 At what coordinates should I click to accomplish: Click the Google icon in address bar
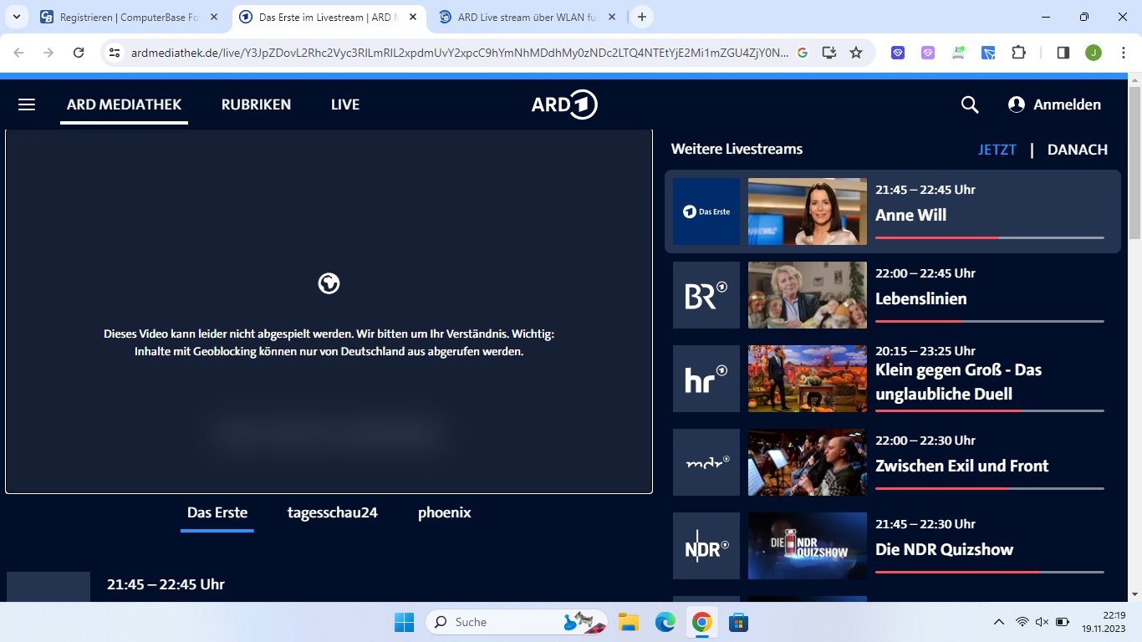[803, 53]
